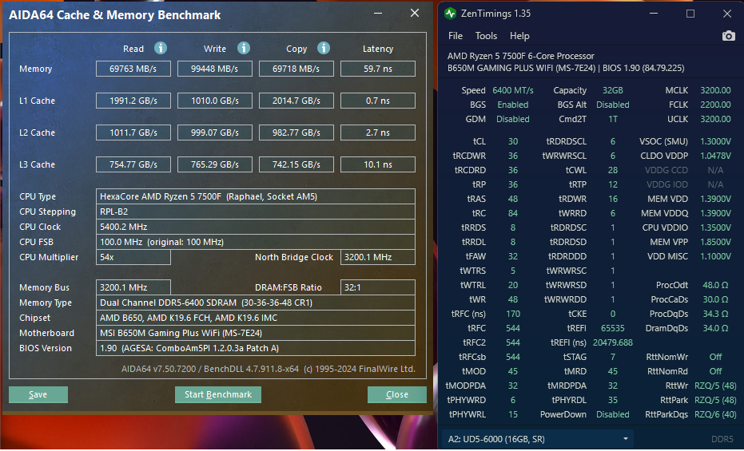Click RttParkDqs value RZQ/6 (40)
This screenshot has width=744, height=451.
pyautogui.click(x=715, y=414)
